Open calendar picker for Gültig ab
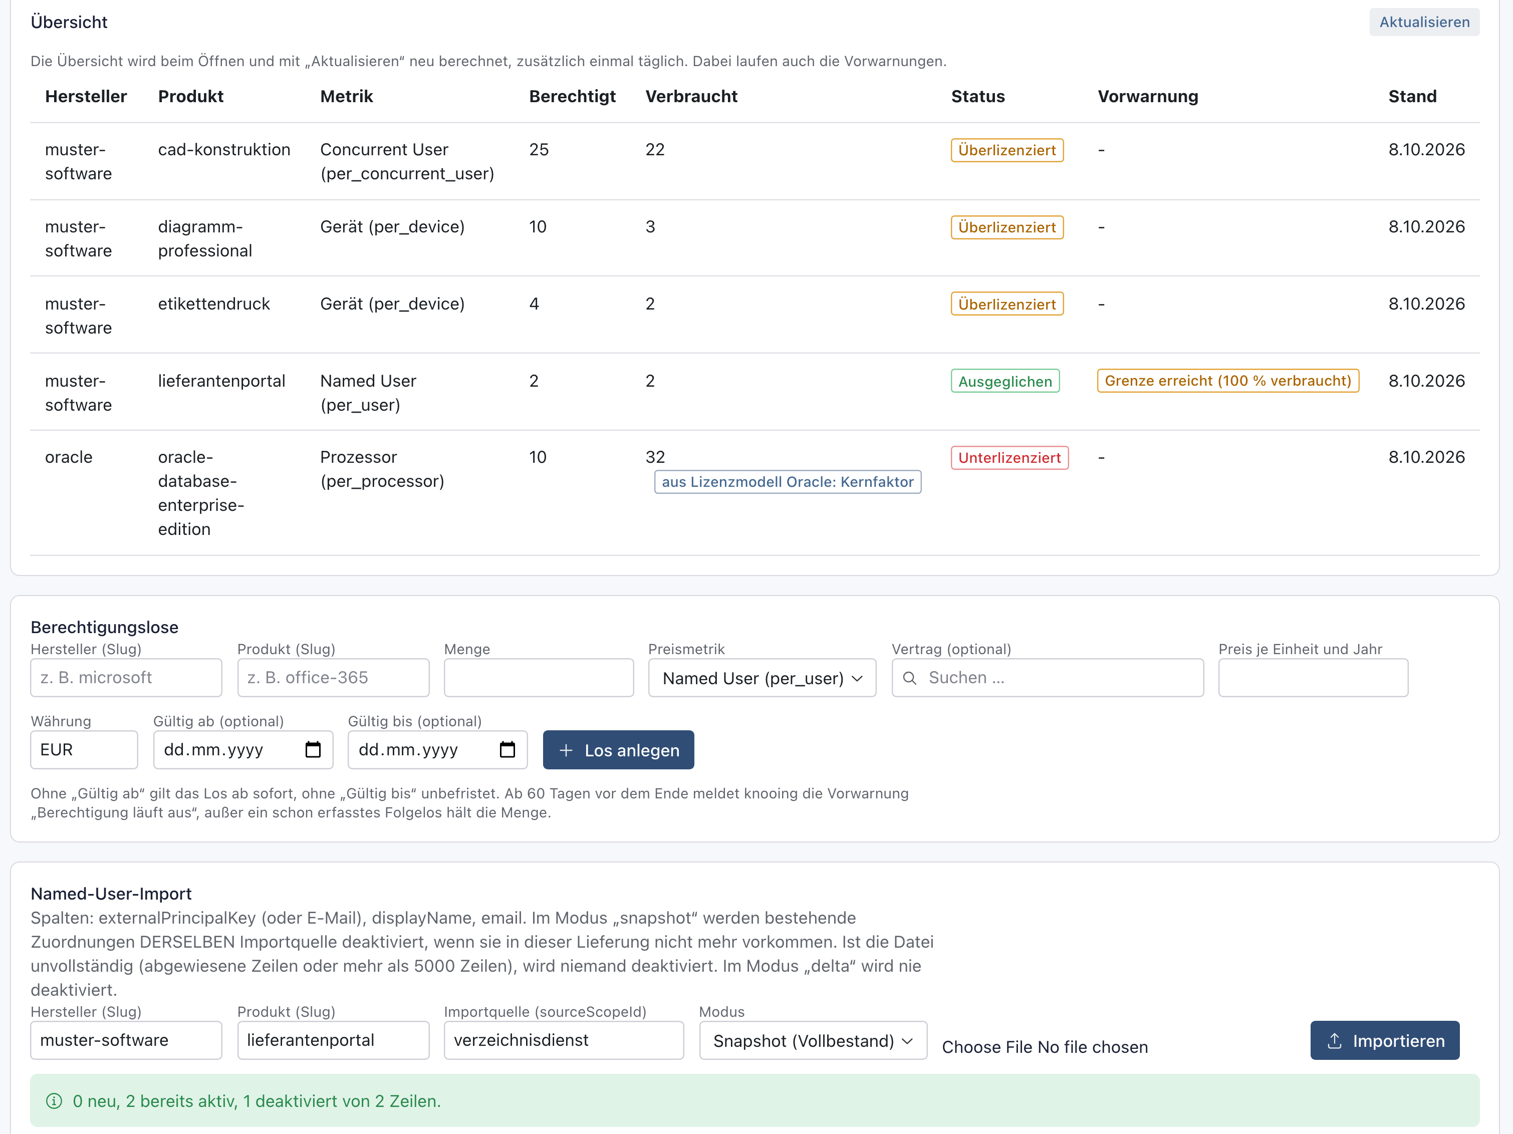This screenshot has height=1134, width=1513. [x=313, y=750]
